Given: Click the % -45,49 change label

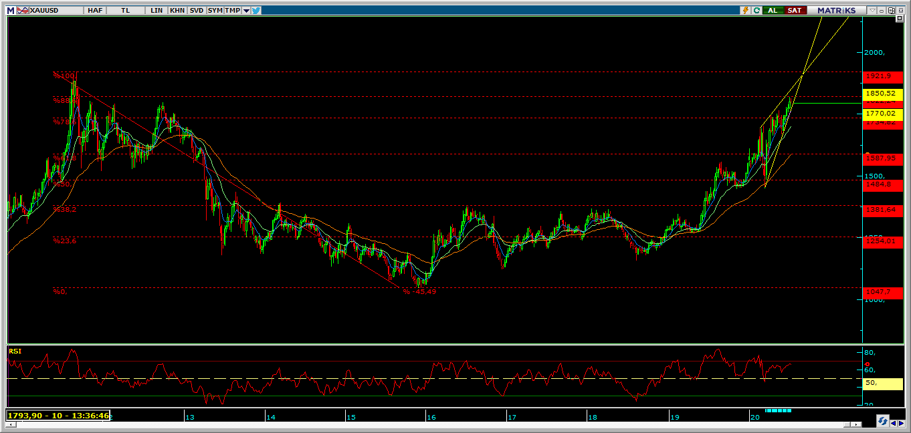Looking at the screenshot, I should pos(419,291).
